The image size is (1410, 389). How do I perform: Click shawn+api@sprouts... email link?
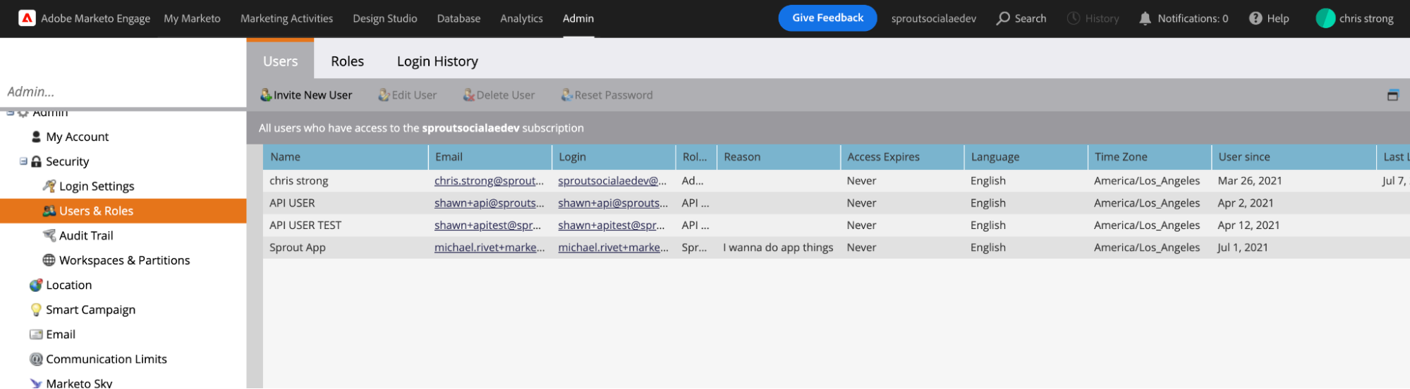click(489, 203)
